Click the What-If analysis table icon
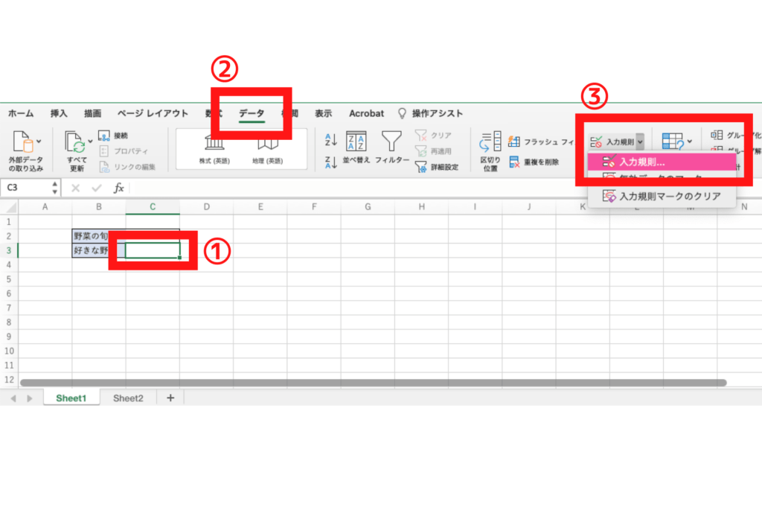Screen dimensions: 762x508 click(x=673, y=142)
